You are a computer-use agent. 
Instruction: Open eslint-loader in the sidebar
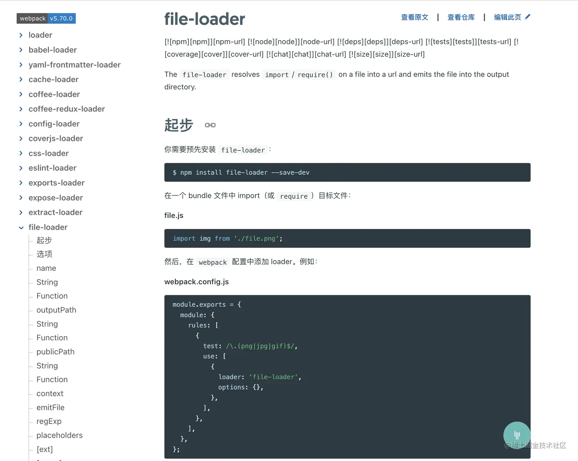click(52, 168)
